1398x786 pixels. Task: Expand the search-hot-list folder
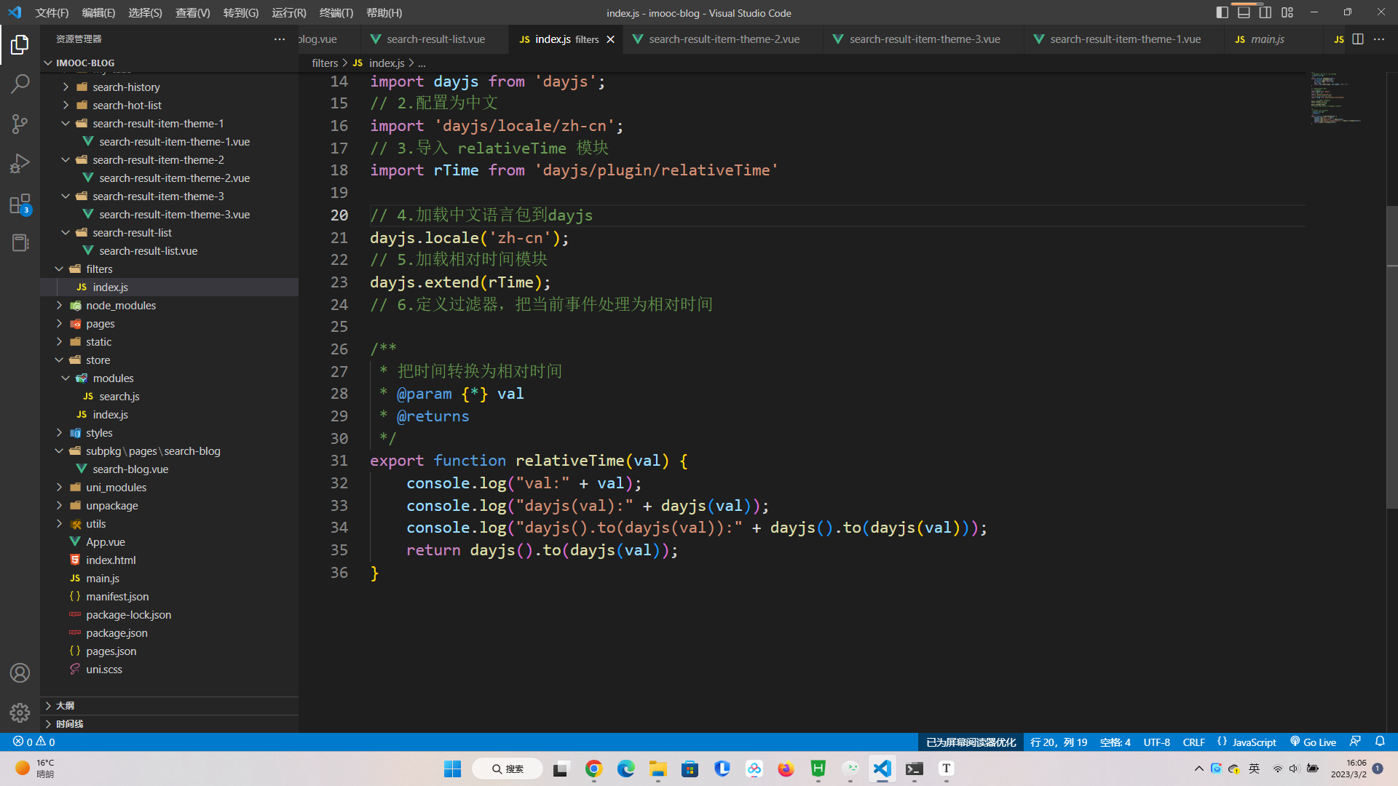(66, 105)
